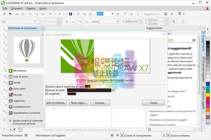211x140 pixels.
Task: Expand the application launcher dropdown arrow
Action: [184, 14]
